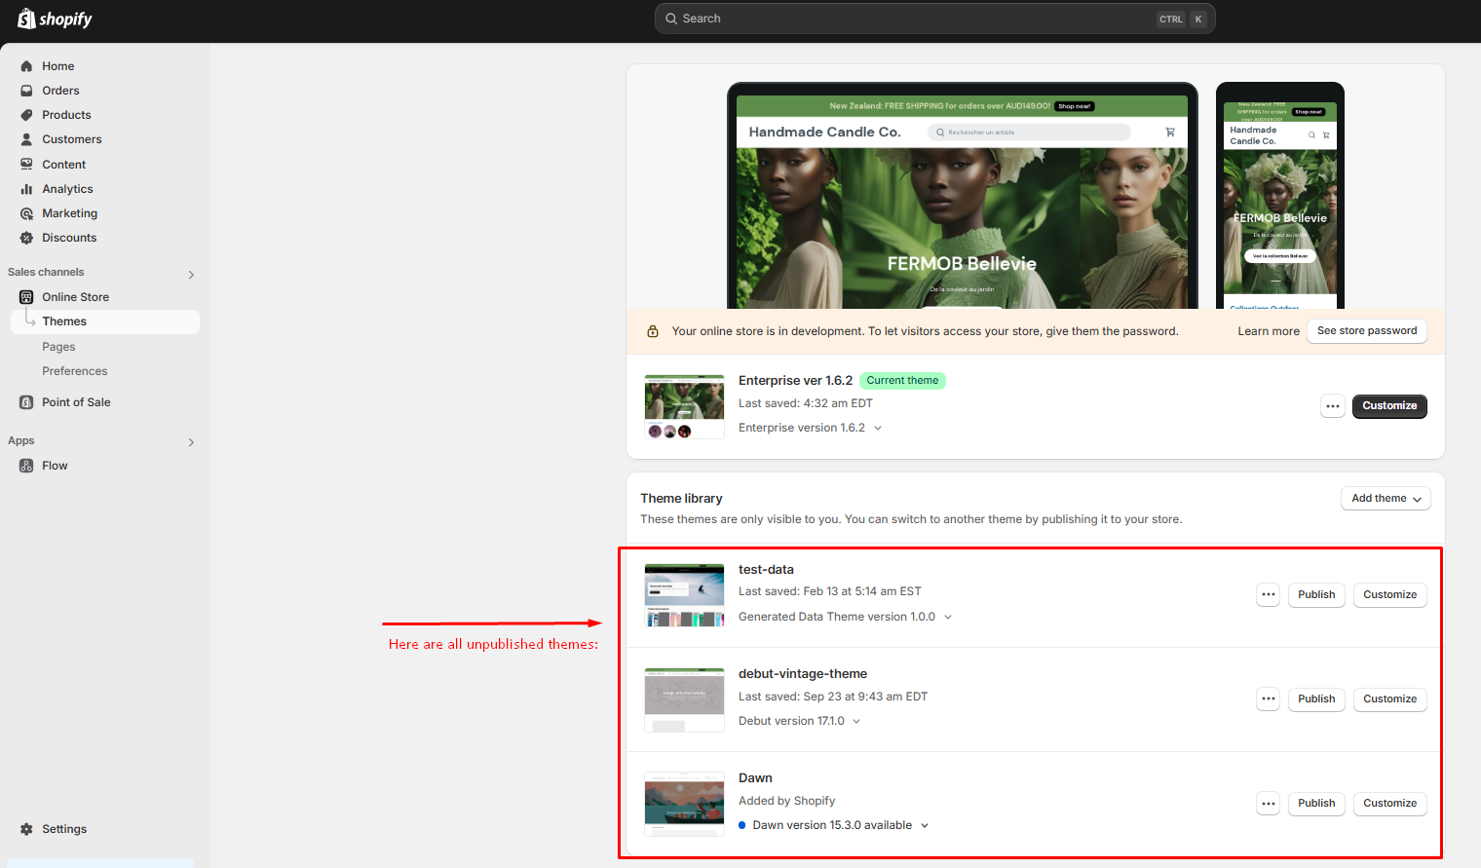Viewport: 1481px width, 868px height.
Task: Expand the Sales channels section chevron
Action: [x=191, y=275]
